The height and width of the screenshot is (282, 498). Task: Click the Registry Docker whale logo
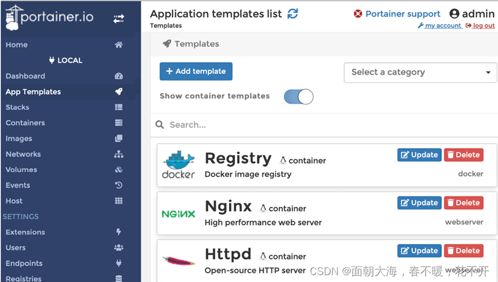tap(178, 165)
